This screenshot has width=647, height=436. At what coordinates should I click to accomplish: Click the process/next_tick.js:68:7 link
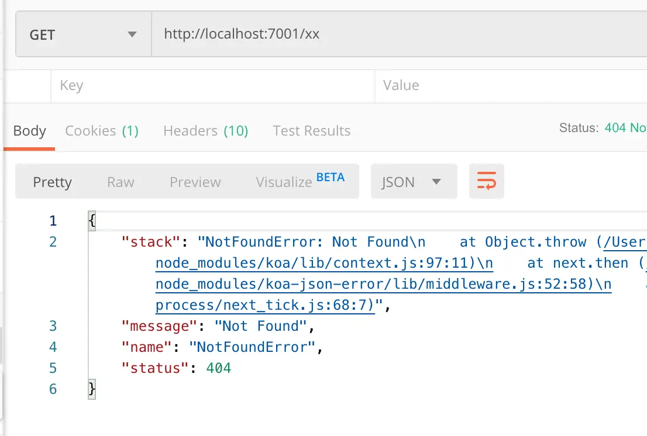coord(264,305)
